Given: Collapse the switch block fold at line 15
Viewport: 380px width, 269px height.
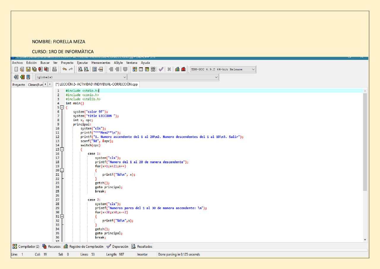Looking at the screenshot, I should coord(62,149).
